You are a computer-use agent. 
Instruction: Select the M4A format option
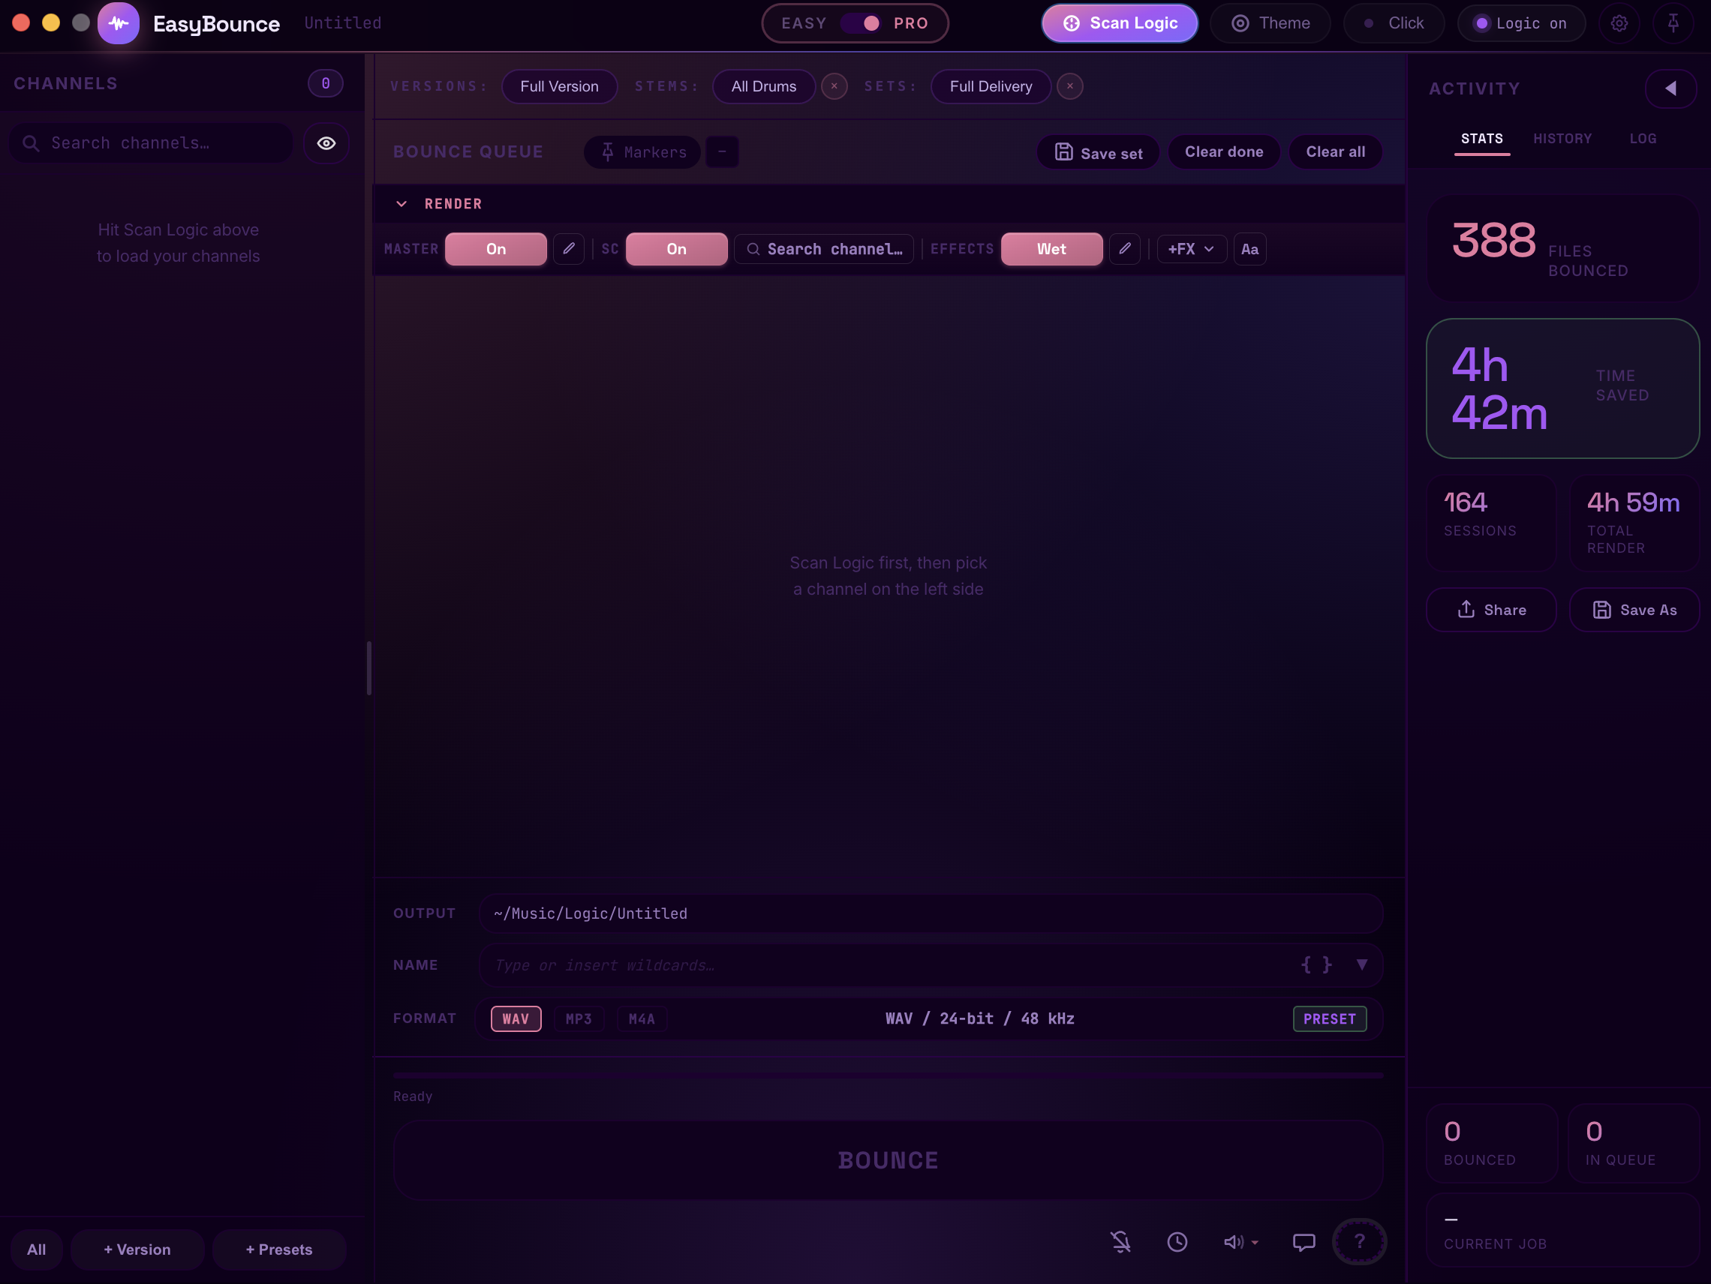tap(641, 1018)
